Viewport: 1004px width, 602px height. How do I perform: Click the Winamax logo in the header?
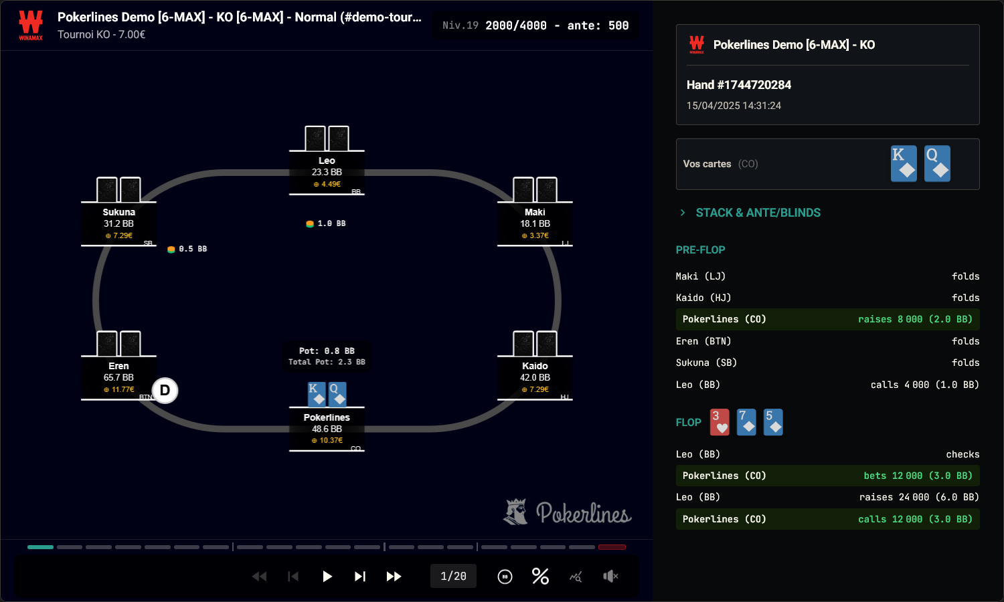31,25
